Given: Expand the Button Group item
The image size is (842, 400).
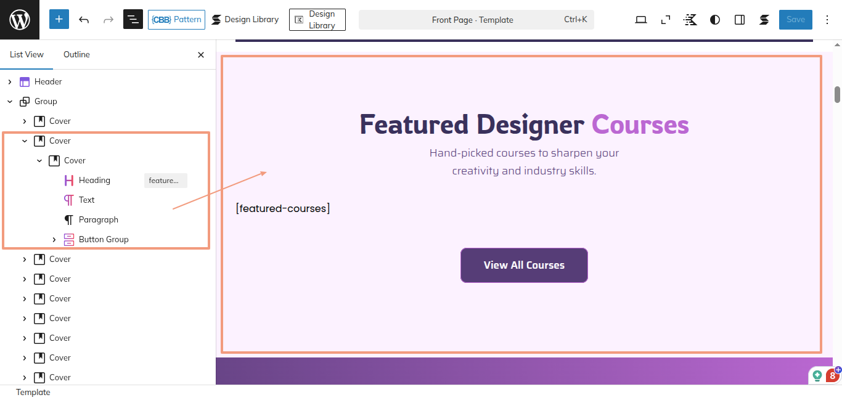Looking at the screenshot, I should tap(54, 239).
